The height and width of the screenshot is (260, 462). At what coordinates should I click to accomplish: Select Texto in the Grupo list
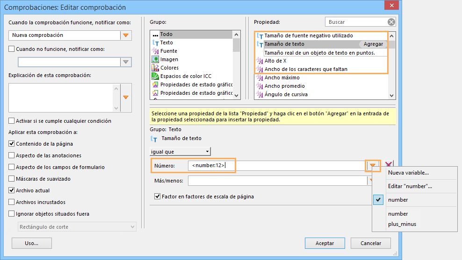(x=192, y=42)
